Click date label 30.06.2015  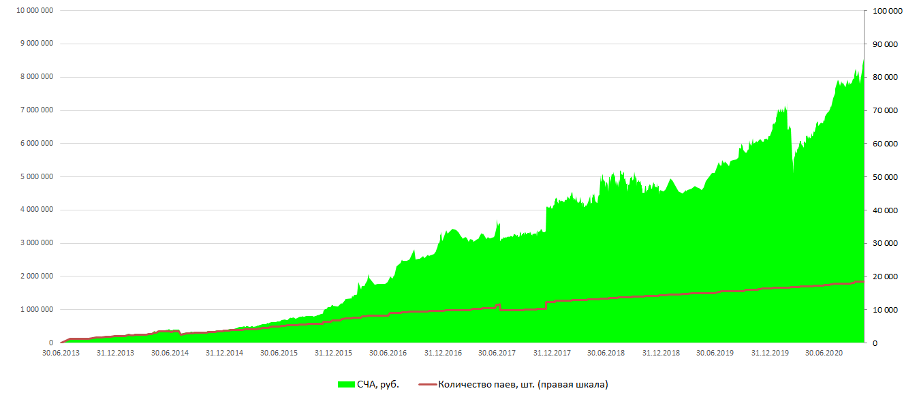pos(279,353)
